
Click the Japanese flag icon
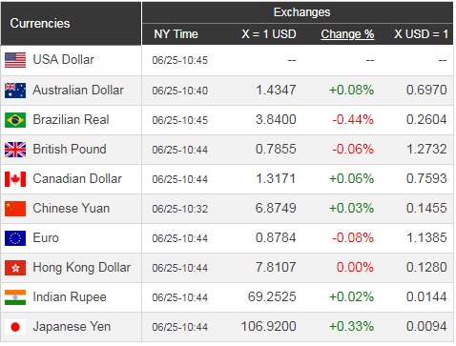(15, 327)
